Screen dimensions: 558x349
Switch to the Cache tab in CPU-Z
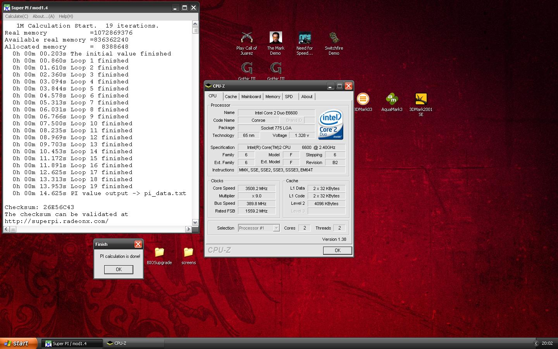[x=231, y=97]
